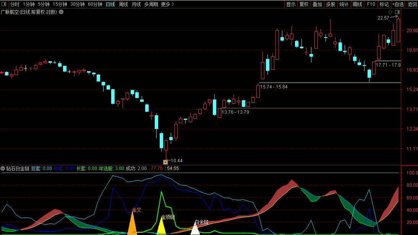Click the 多股 multi-stock button
The image size is (418, 235).
tap(331, 4)
